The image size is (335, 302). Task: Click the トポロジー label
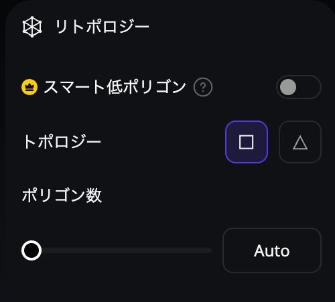(62, 142)
